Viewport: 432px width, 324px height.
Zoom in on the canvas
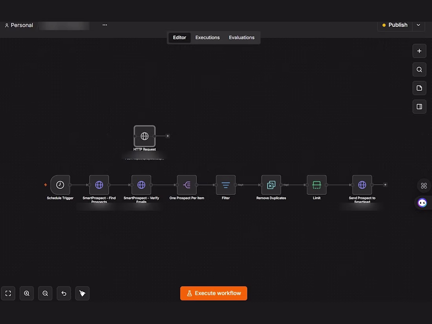(27, 293)
